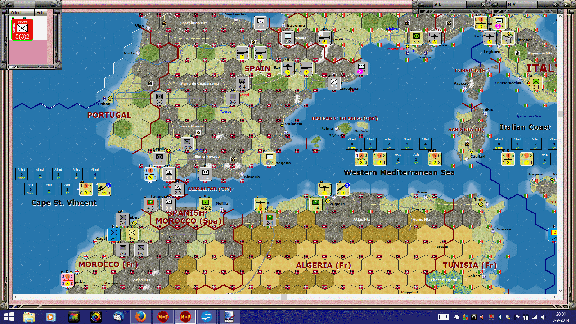Click the Cagliari city label

pyautogui.click(x=478, y=157)
